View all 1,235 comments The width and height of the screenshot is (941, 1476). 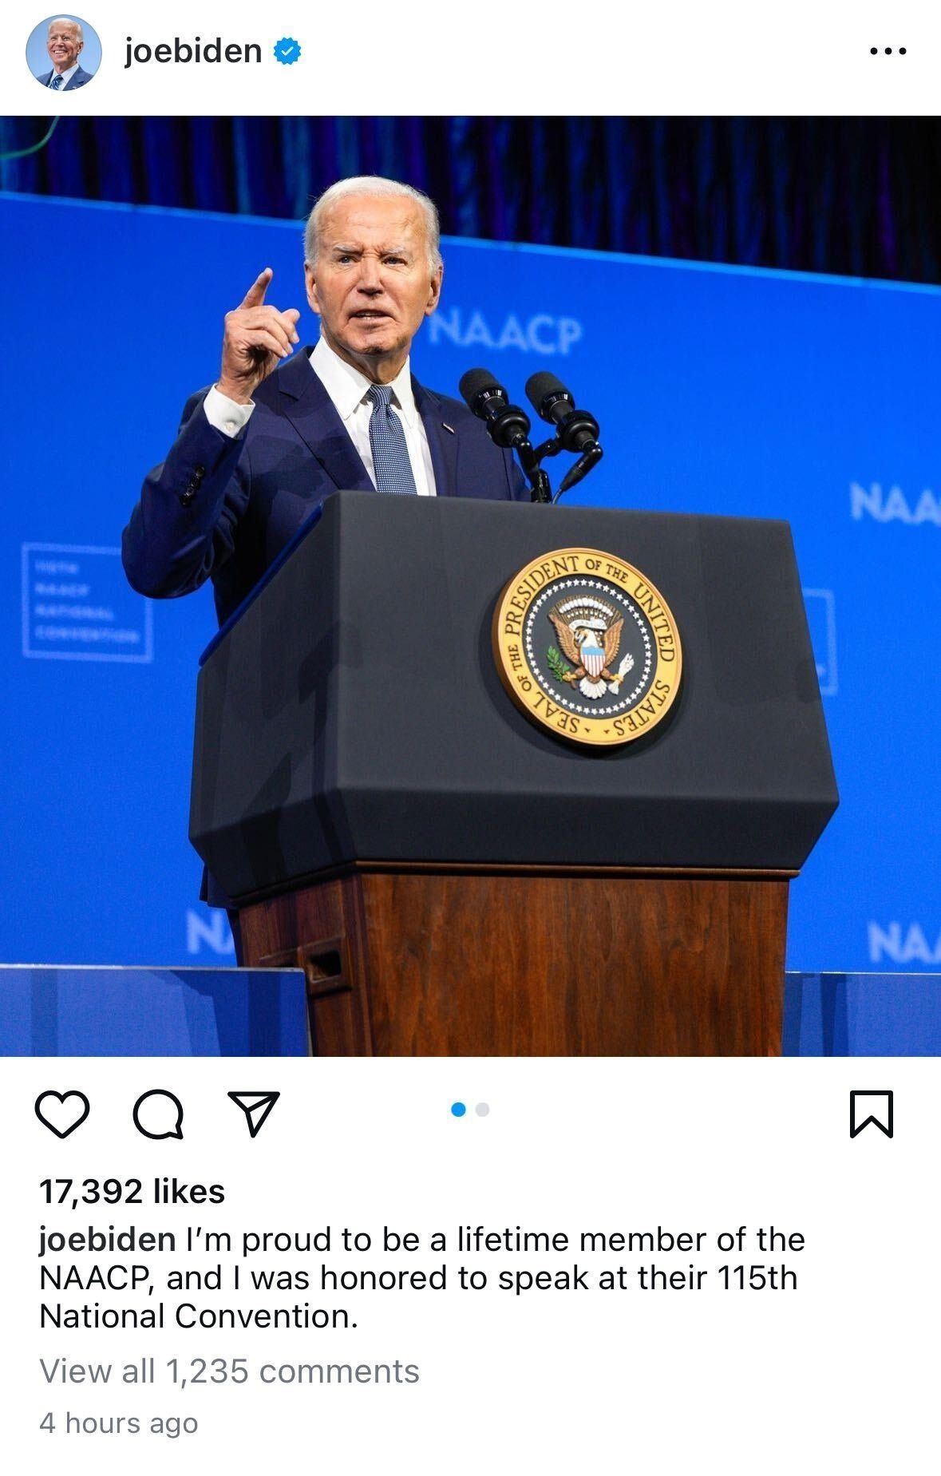tap(230, 1371)
